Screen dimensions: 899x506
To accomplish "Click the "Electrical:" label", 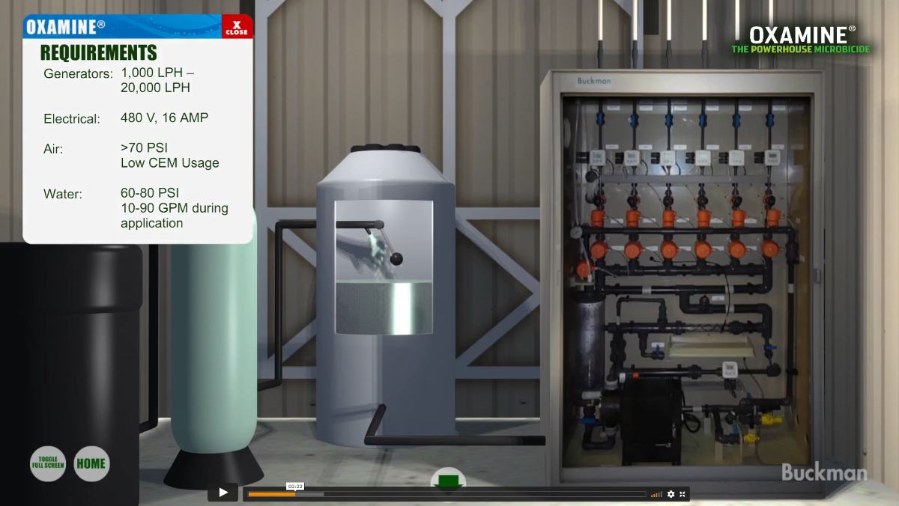I will pos(72,119).
